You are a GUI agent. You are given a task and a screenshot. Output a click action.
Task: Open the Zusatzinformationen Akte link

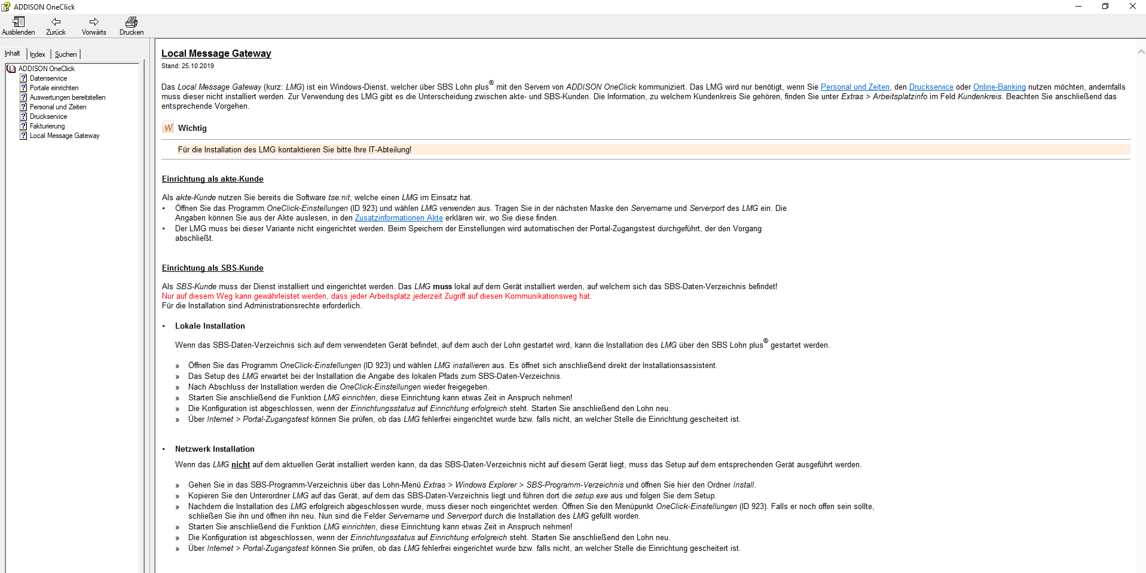click(399, 218)
